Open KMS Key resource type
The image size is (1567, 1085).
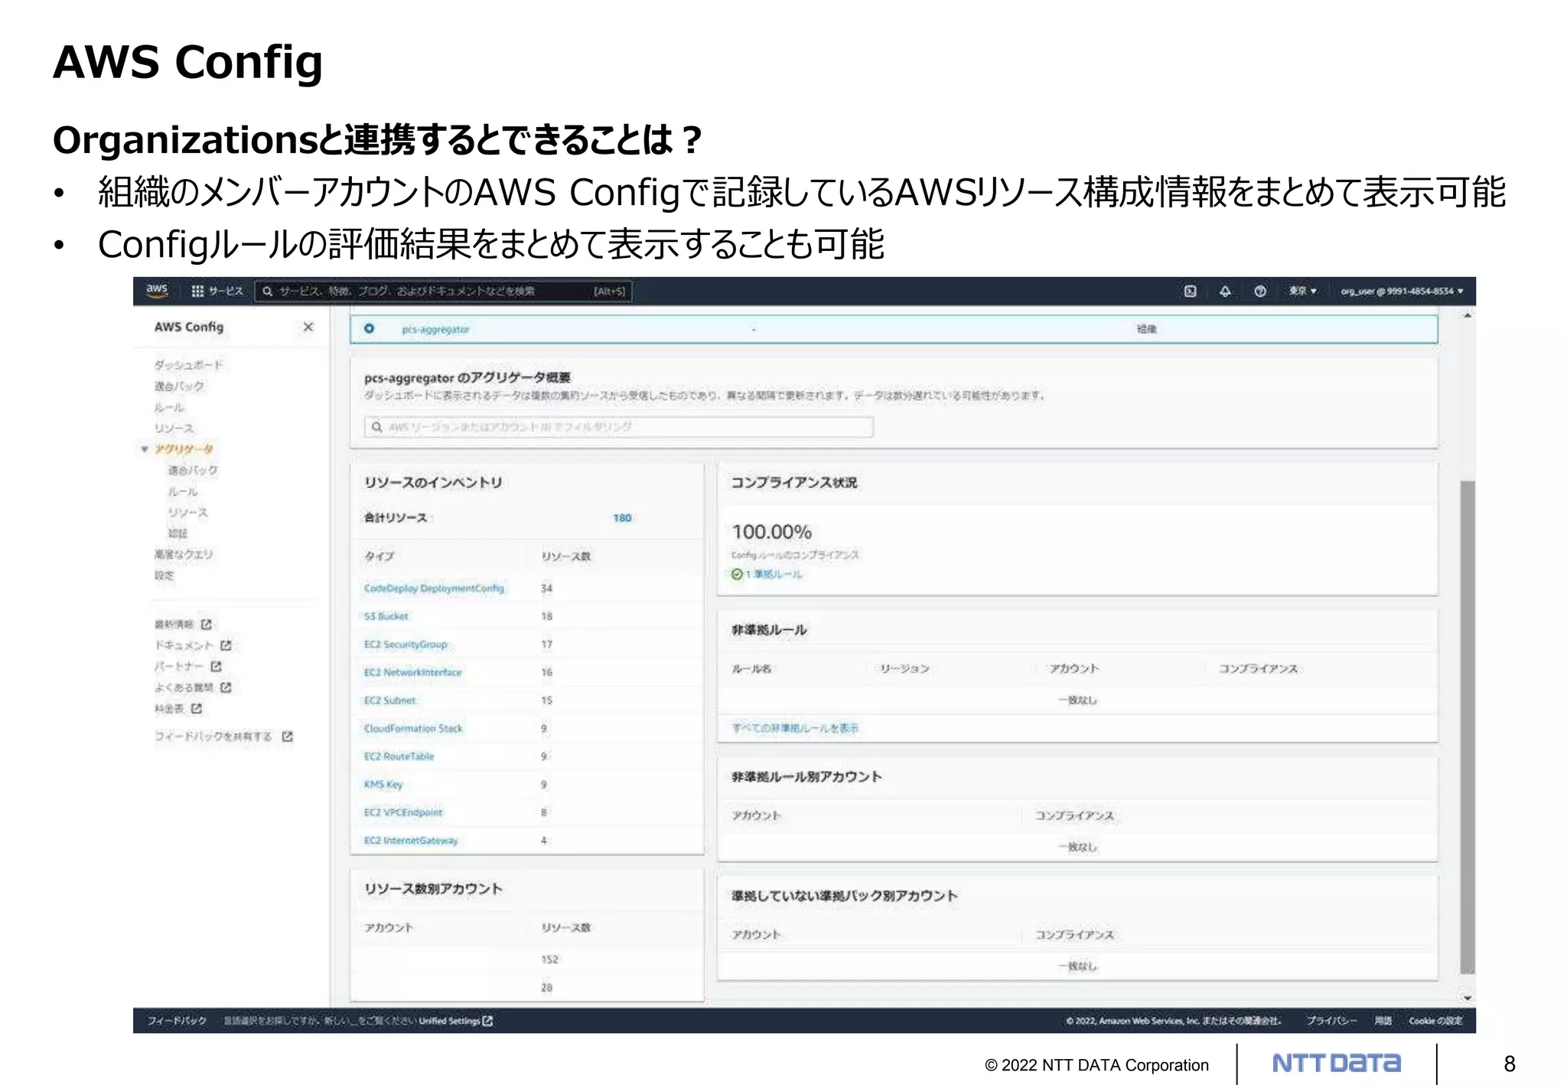point(383,784)
